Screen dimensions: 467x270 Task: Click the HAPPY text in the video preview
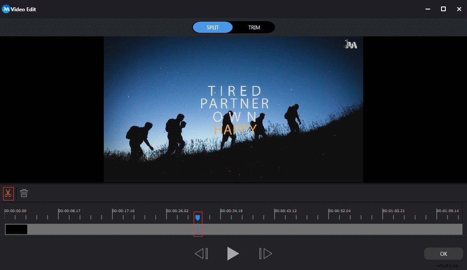coord(235,129)
